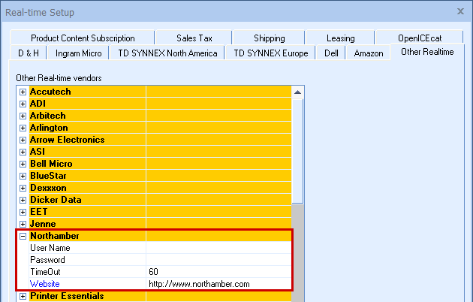Edit the TimeOut value 60

218,272
